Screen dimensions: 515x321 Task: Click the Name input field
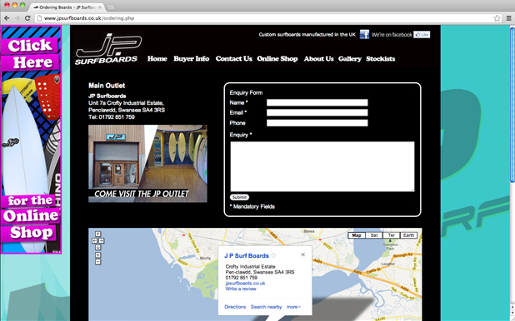coord(317,102)
